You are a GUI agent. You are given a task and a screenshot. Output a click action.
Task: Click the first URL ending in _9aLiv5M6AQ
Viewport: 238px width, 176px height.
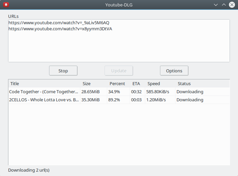[59, 23]
